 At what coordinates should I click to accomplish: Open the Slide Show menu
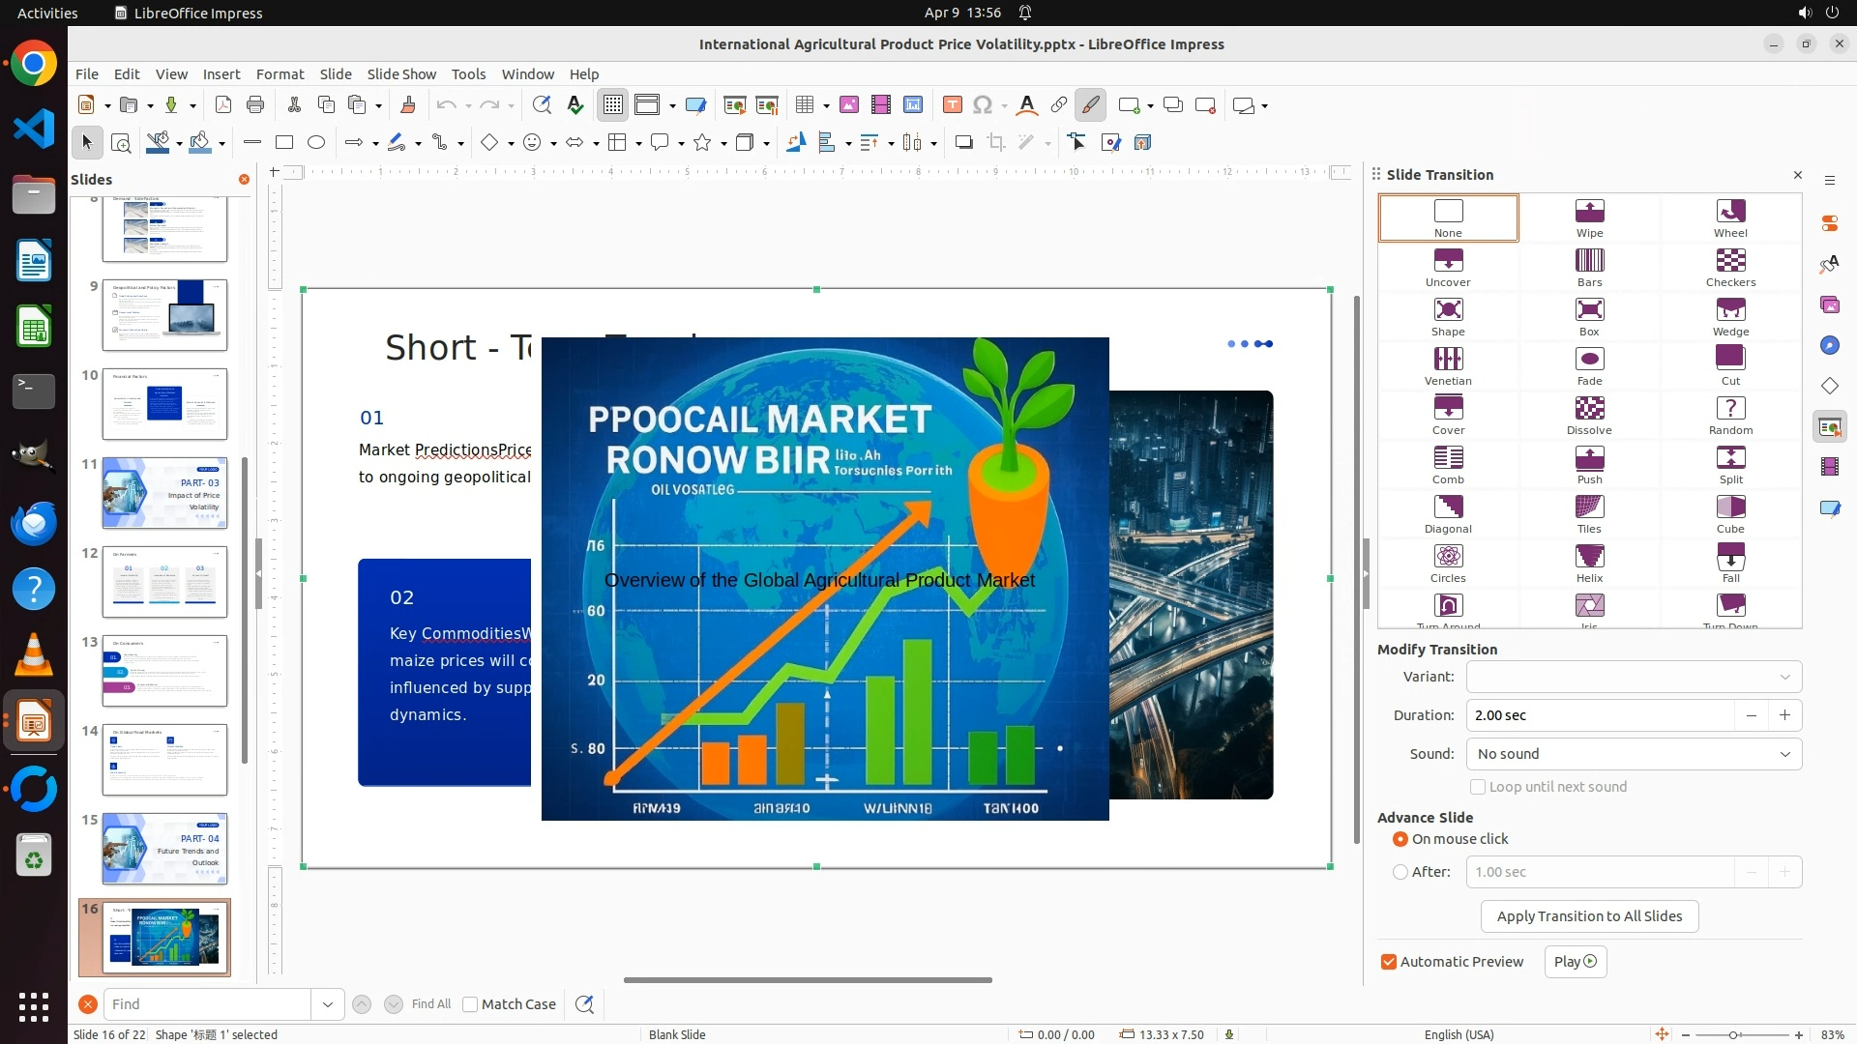tap(401, 74)
